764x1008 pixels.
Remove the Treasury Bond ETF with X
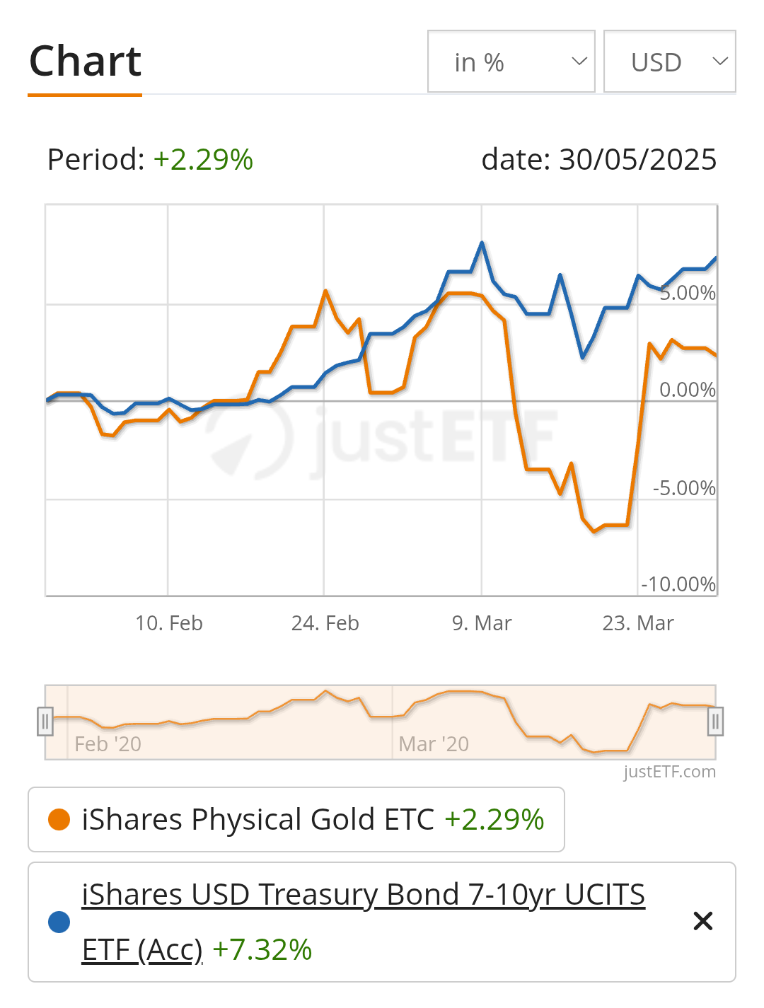(702, 921)
